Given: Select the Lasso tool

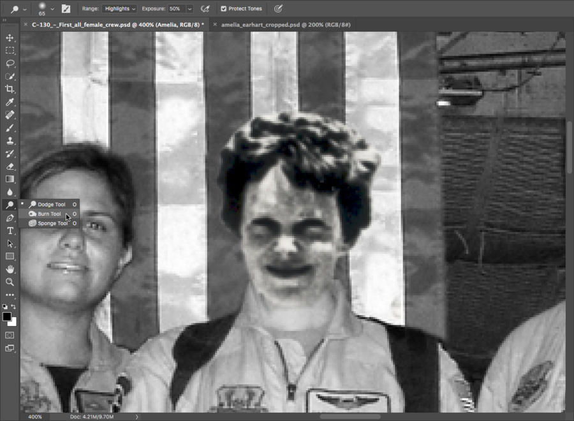Looking at the screenshot, I should click(x=10, y=63).
